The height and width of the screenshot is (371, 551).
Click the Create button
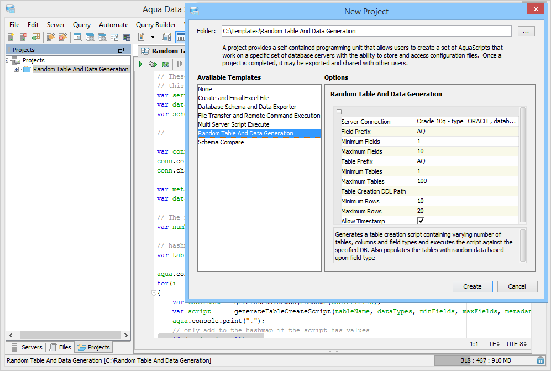click(x=472, y=286)
